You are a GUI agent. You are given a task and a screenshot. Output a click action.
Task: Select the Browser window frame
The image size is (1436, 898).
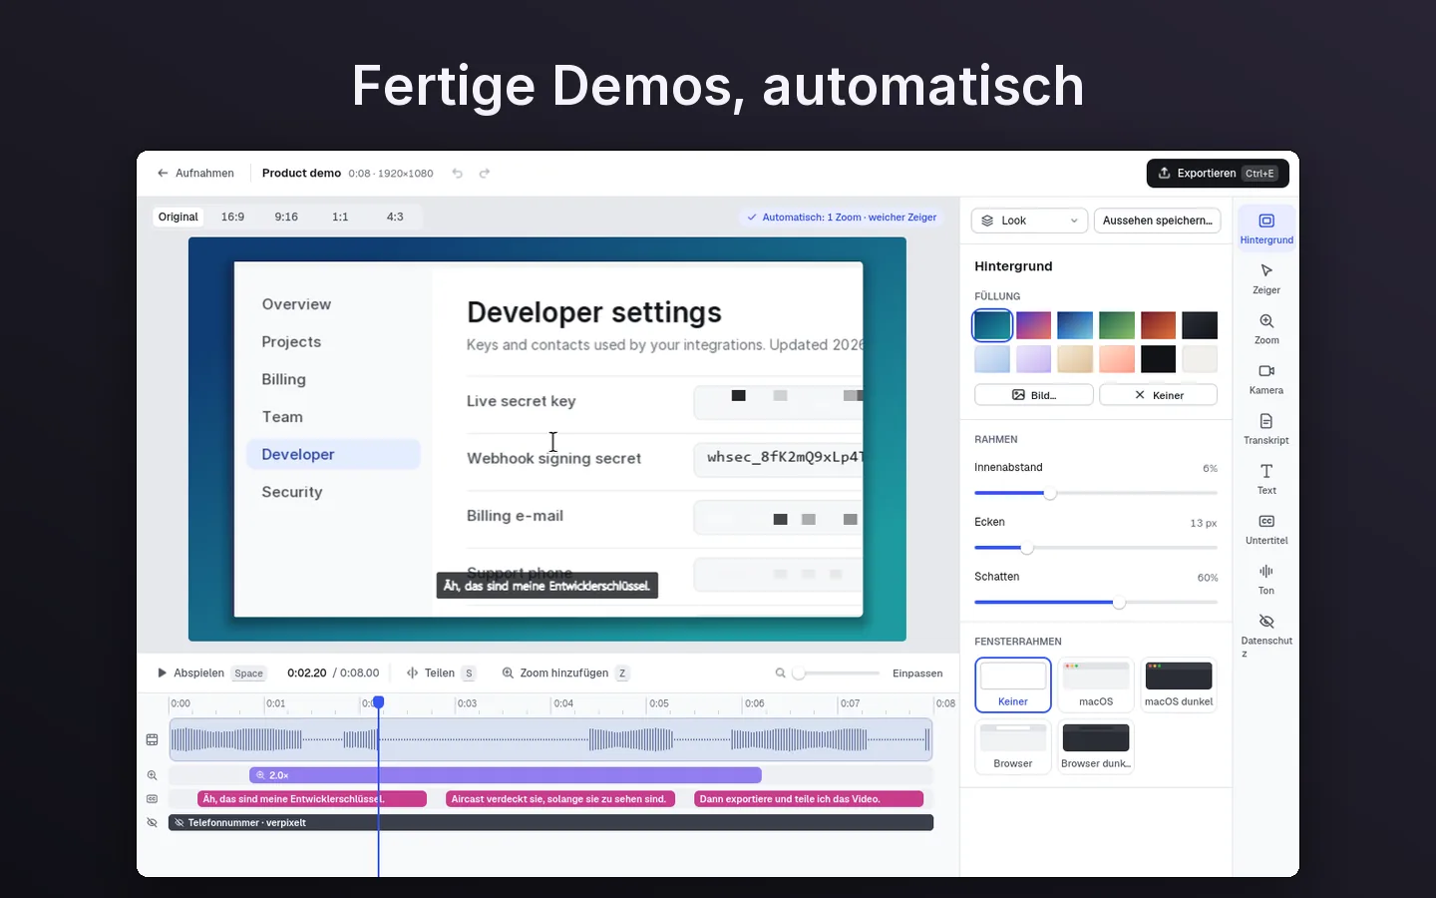point(1013,746)
